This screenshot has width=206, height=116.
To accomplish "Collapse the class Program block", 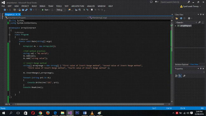I will click(x=10, y=35).
